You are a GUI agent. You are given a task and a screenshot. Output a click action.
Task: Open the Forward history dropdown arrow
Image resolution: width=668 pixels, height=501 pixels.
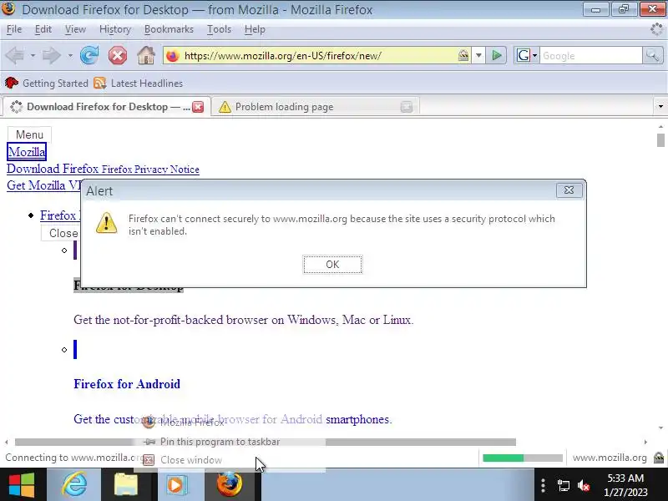tap(70, 56)
